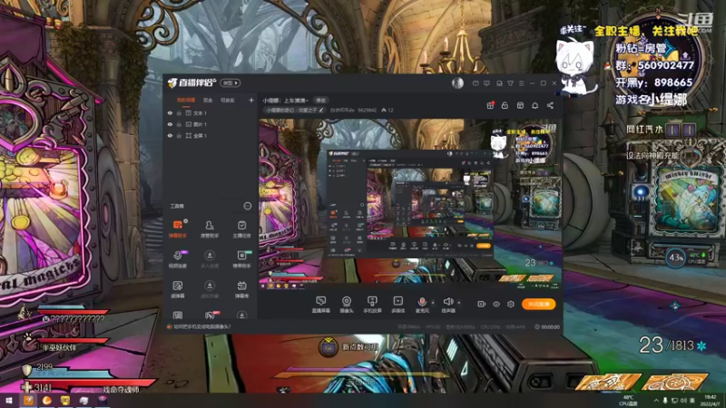Open the 读弹幕 tool
The height and width of the screenshot is (408, 726).
point(178,289)
